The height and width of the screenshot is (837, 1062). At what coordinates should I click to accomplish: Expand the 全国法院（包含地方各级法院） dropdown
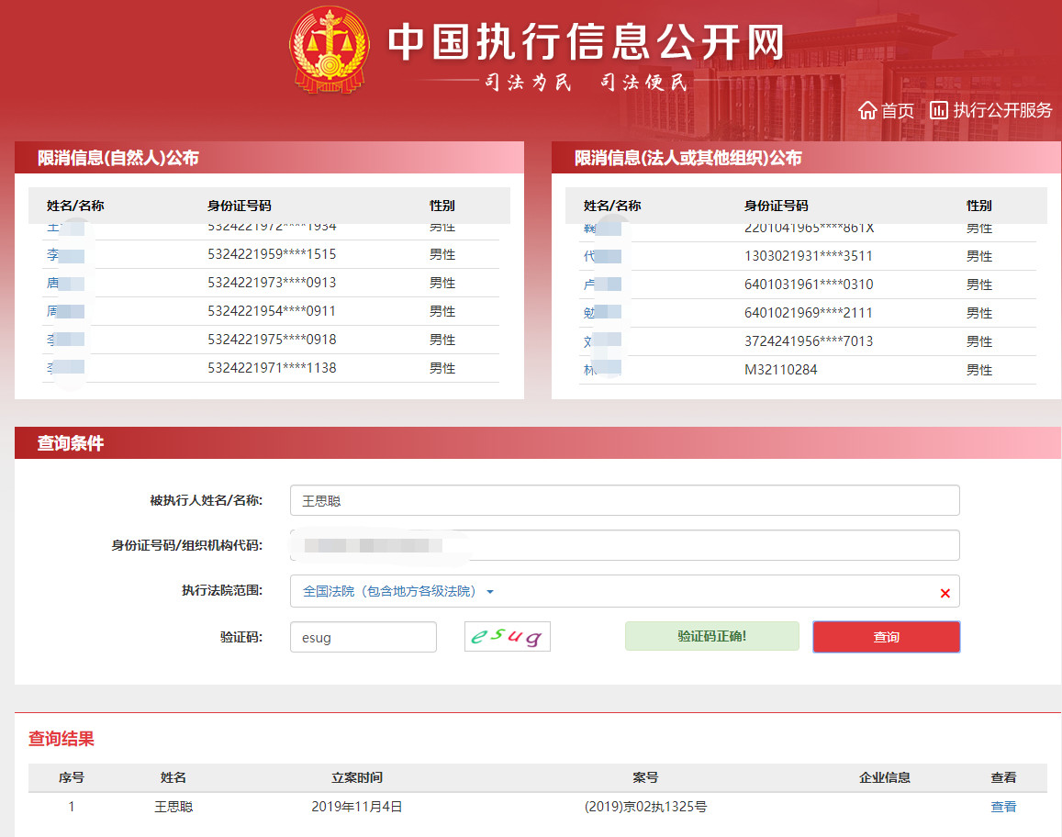[397, 591]
